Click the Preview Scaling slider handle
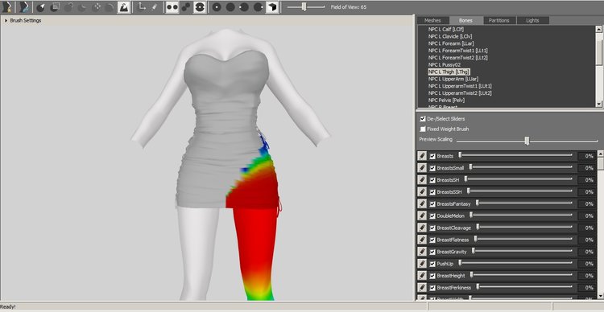 pos(527,141)
